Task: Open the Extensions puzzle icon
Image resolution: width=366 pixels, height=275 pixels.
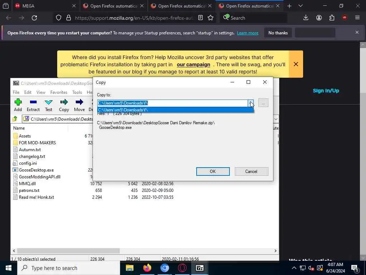Action: pyautogui.click(x=332, y=18)
